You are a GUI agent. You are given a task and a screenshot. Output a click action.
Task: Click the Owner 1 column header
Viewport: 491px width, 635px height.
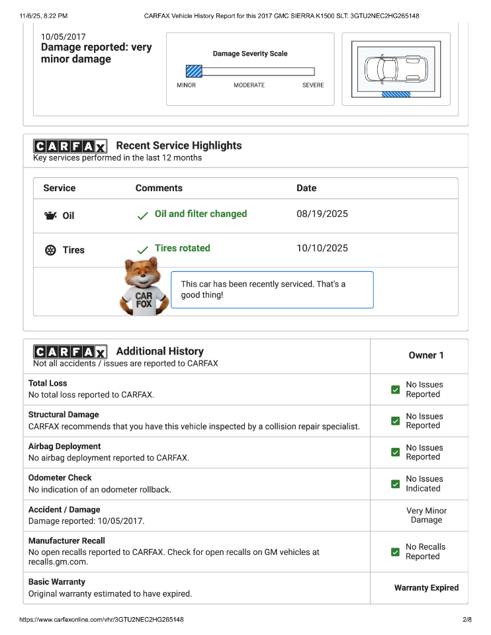point(426,356)
